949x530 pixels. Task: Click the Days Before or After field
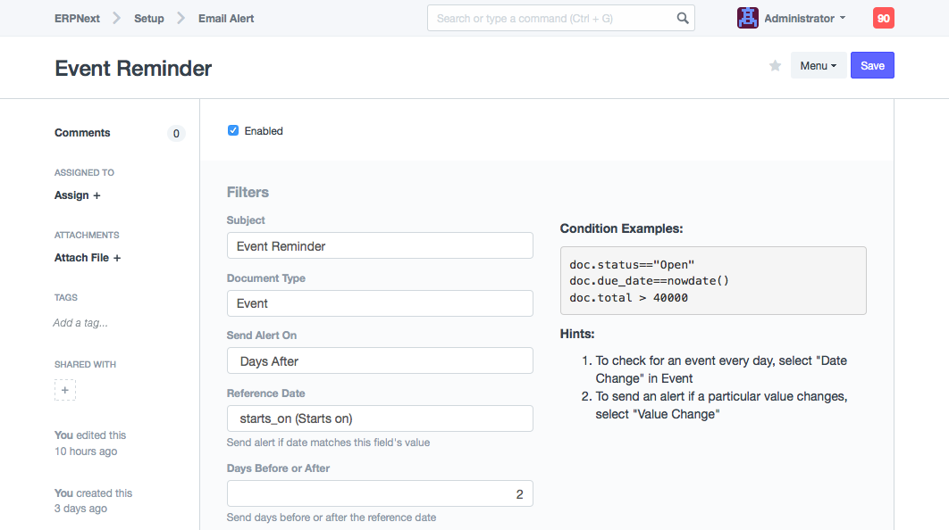click(x=380, y=494)
